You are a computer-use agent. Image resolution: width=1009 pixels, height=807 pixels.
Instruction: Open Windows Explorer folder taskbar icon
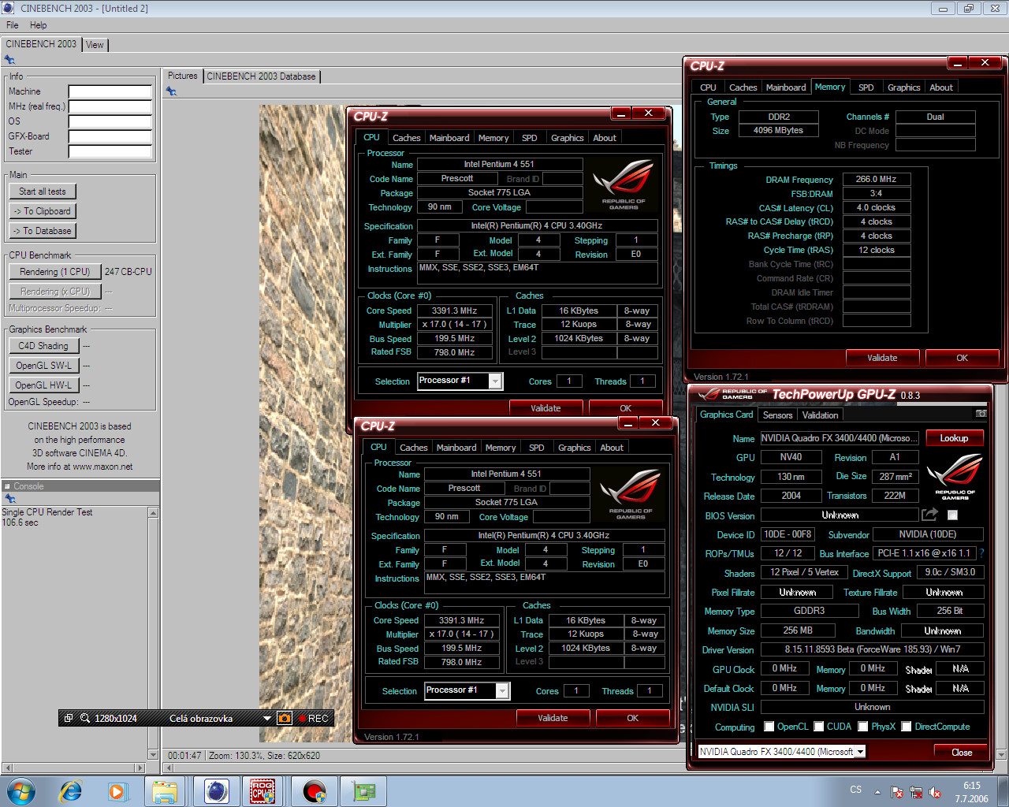(165, 791)
